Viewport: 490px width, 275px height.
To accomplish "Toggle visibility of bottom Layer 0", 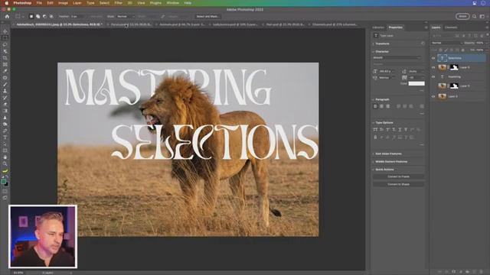I will [x=433, y=96].
